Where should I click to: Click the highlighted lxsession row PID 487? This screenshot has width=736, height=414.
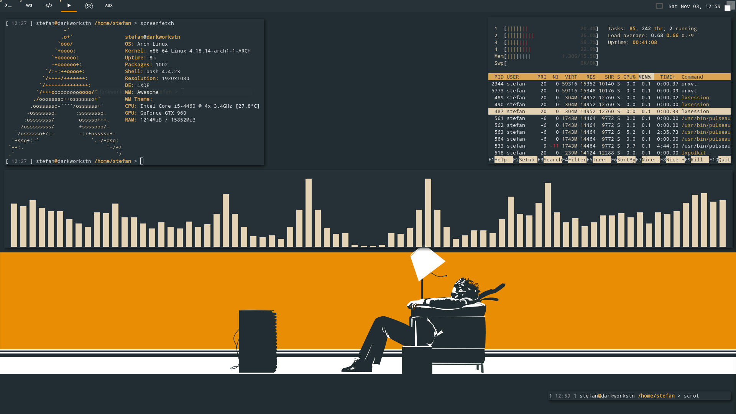609,112
